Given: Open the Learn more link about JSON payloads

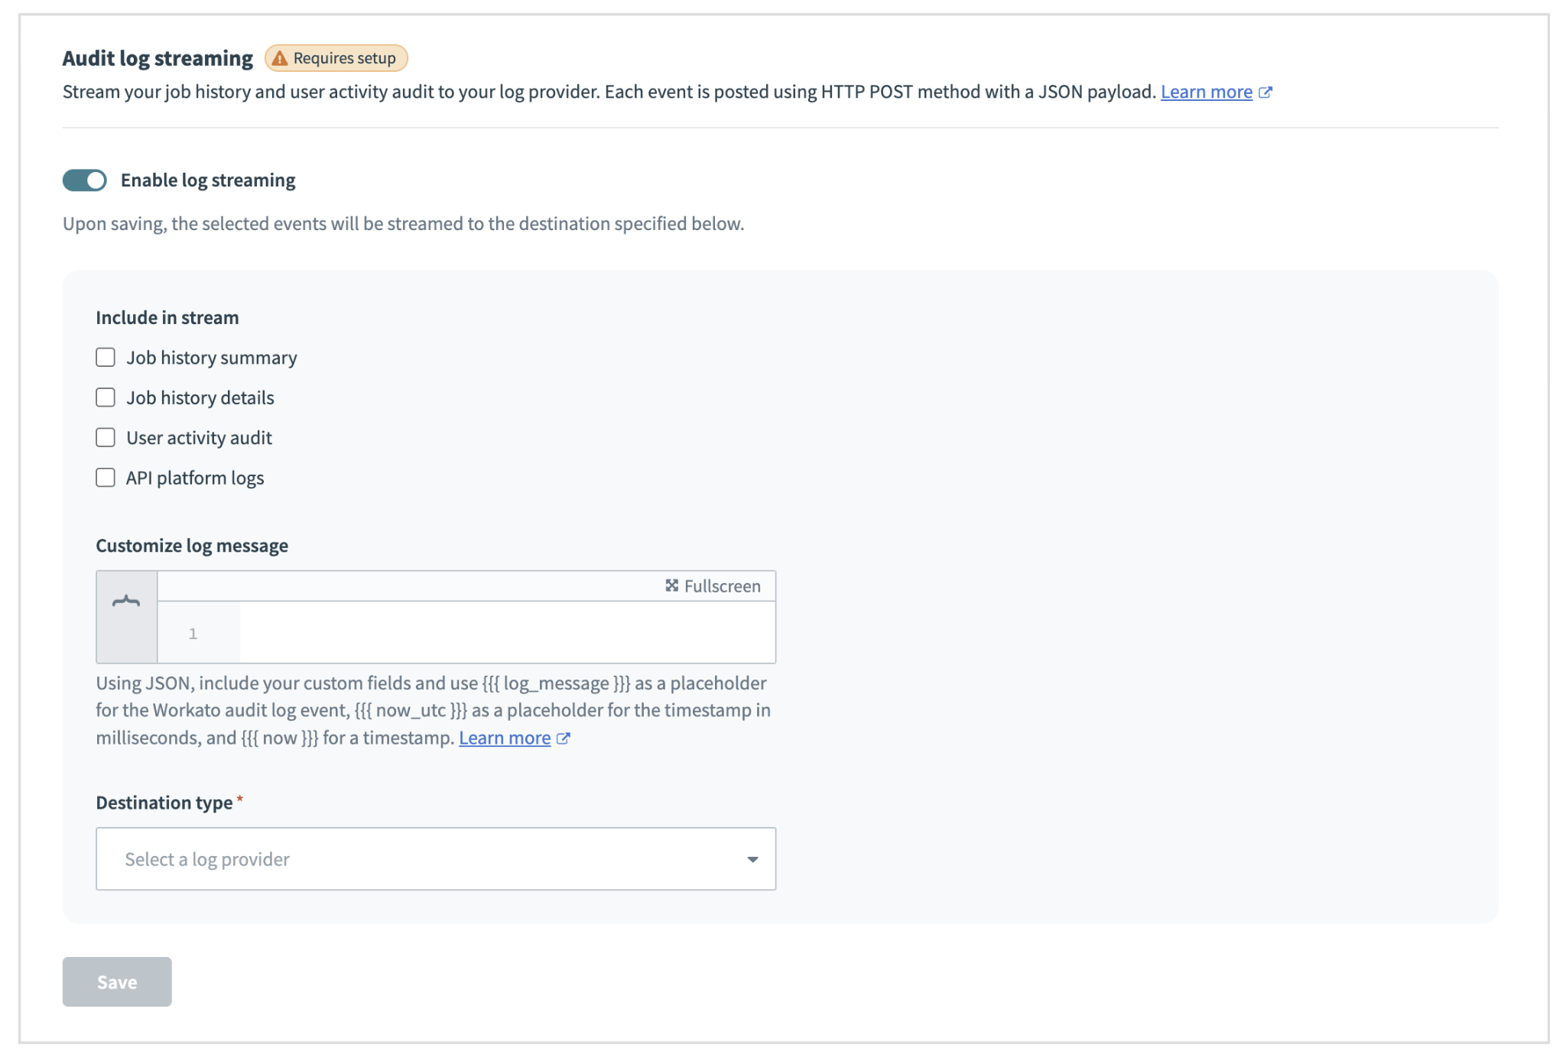Looking at the screenshot, I should tap(1207, 92).
